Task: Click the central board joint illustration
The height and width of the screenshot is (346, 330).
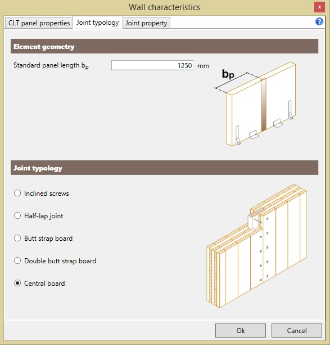Action: 256,246
